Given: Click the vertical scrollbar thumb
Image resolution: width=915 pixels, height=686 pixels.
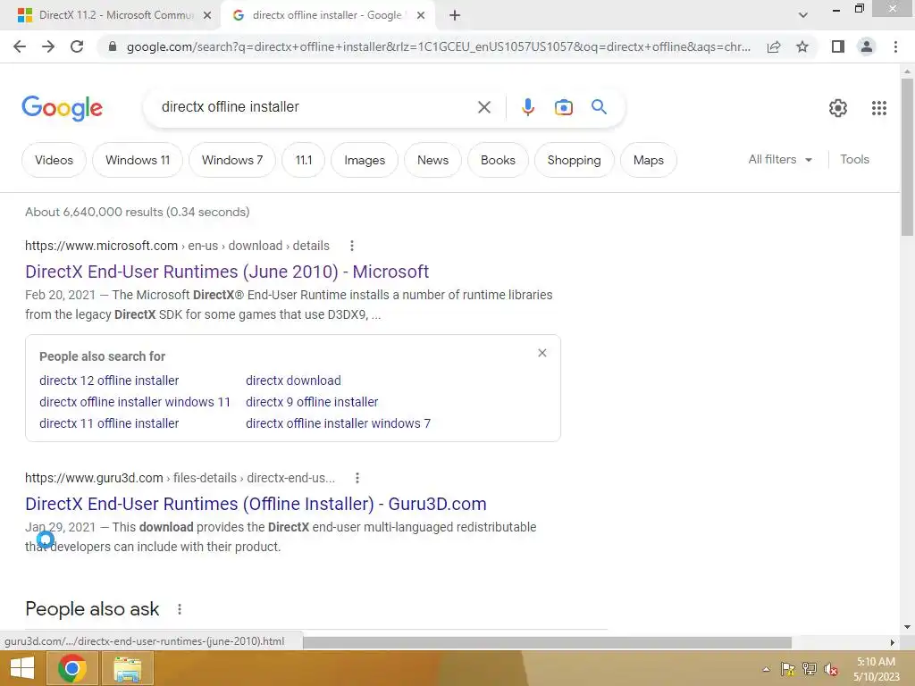Looking at the screenshot, I should click(x=907, y=156).
